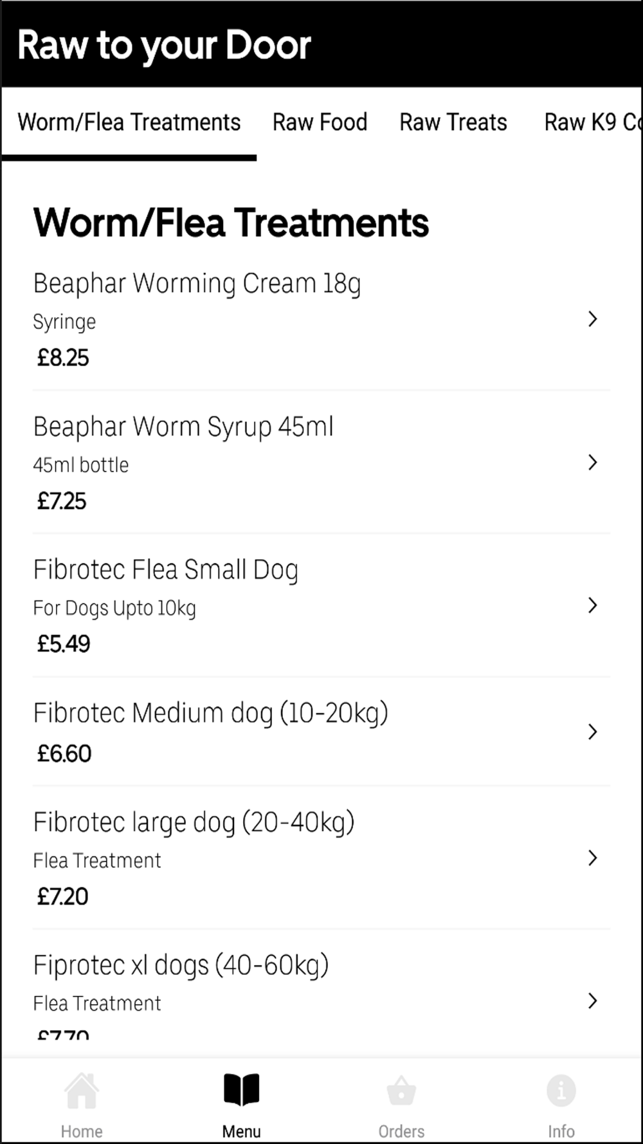Open Fibrotec Medium dog chevron arrow

[593, 732]
